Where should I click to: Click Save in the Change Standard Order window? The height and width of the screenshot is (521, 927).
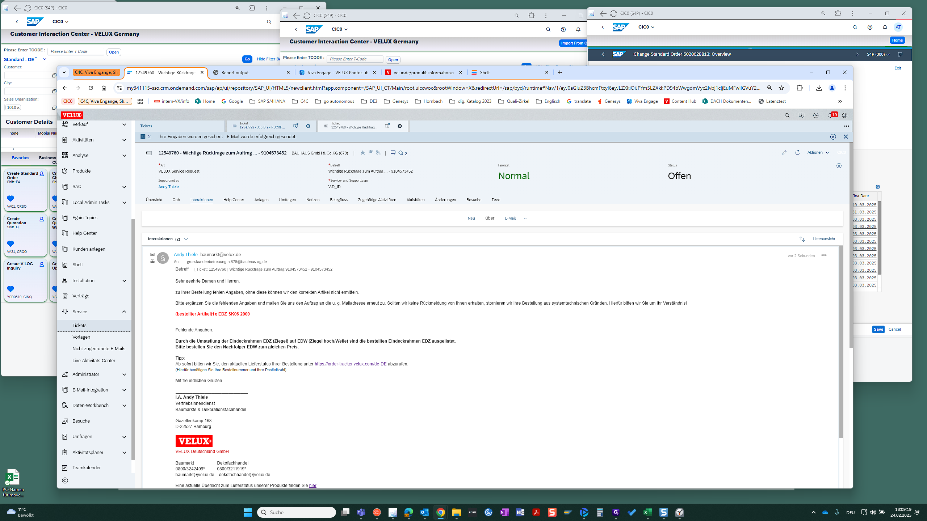coord(878,329)
